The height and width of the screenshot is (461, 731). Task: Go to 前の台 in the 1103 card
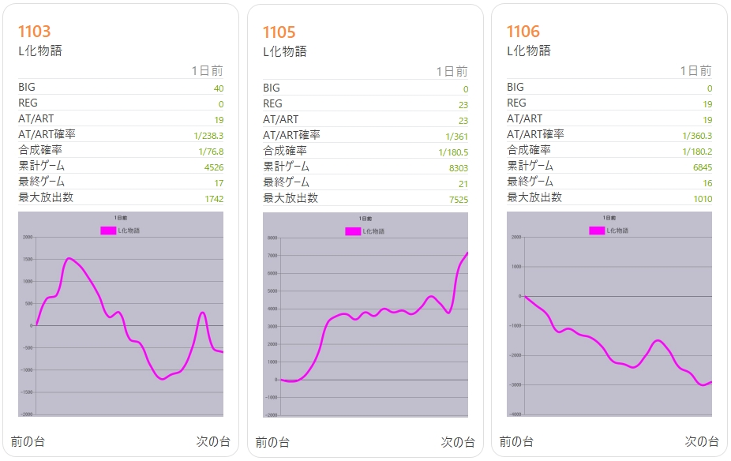coord(28,441)
